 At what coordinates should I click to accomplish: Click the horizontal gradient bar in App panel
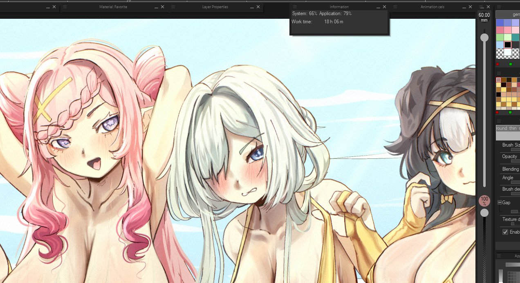pos(513,265)
